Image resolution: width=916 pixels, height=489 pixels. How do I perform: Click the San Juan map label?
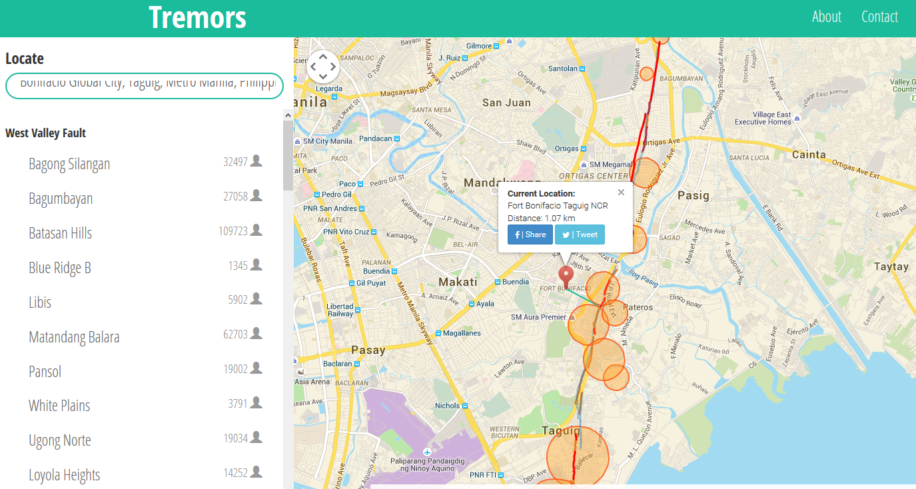[x=506, y=103]
